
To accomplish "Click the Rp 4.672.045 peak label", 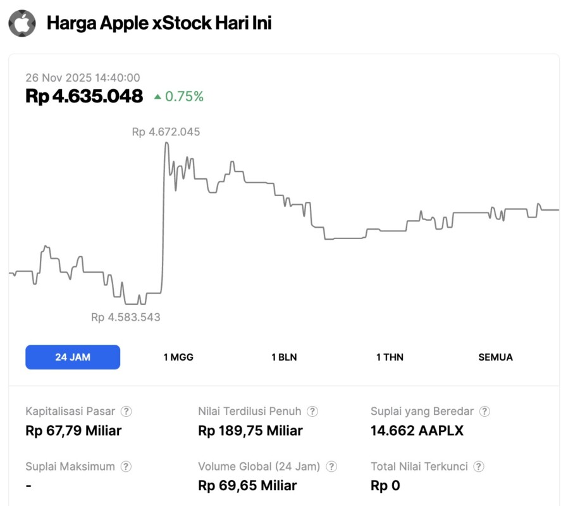I will (x=166, y=132).
